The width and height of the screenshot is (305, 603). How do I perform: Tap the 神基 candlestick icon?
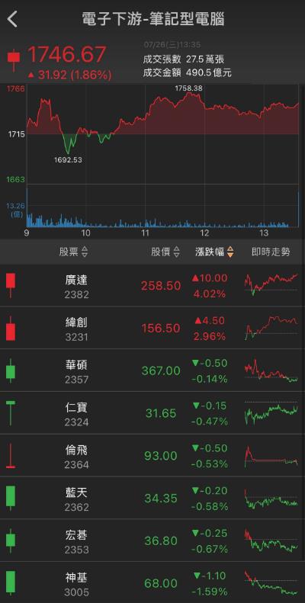11,582
